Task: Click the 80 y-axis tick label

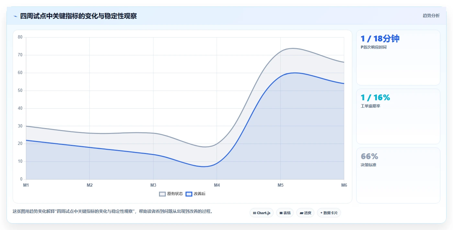Action: point(20,37)
